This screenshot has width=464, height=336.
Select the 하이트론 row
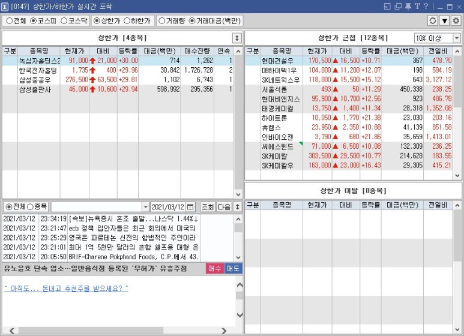point(349,118)
